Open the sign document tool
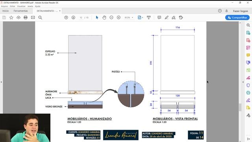Screen dimensions: 252x142 pyautogui.click(x=174, y=17)
